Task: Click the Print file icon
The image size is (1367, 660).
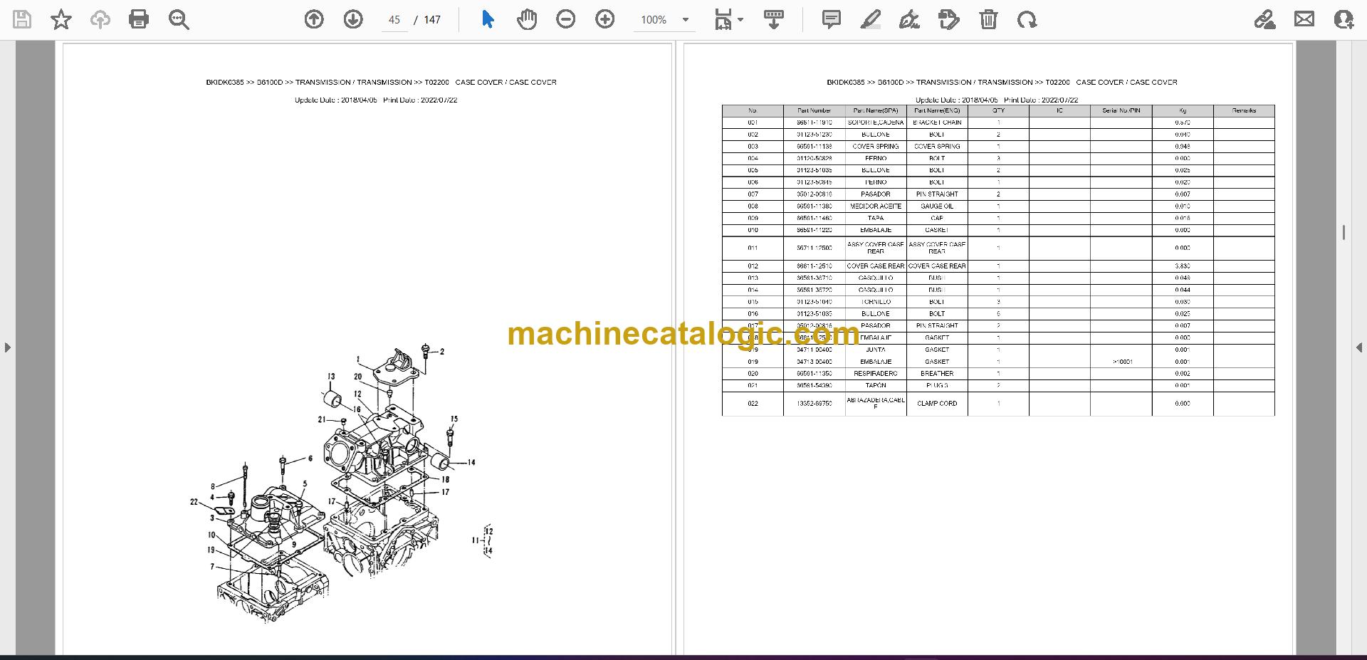Action: pyautogui.click(x=139, y=19)
